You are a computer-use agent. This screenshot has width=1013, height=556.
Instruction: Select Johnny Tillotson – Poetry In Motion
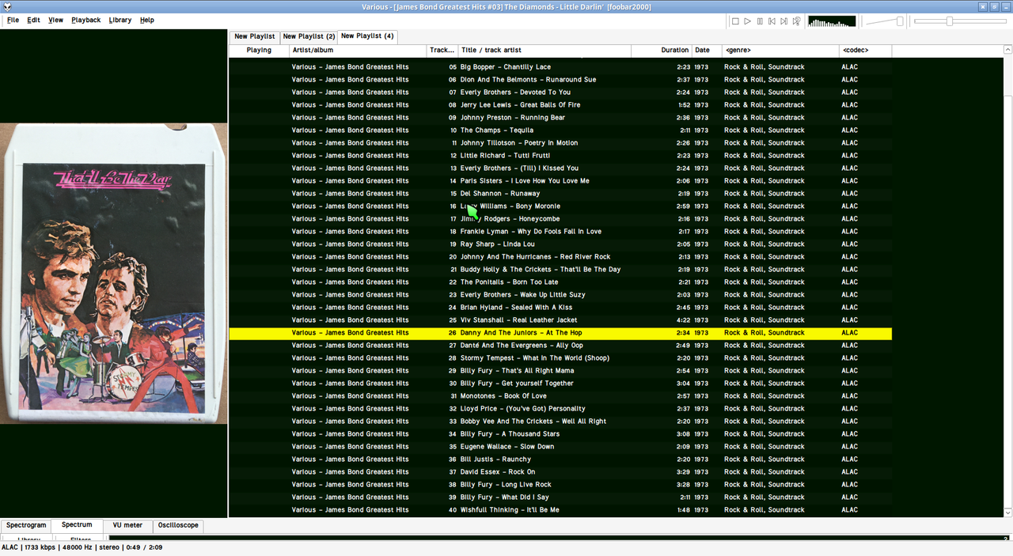(x=560, y=143)
